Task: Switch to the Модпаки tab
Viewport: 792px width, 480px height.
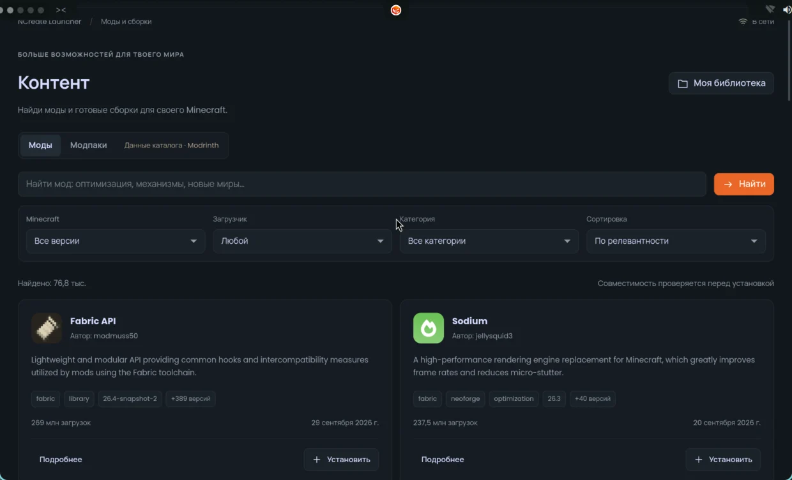Action: pyautogui.click(x=89, y=146)
